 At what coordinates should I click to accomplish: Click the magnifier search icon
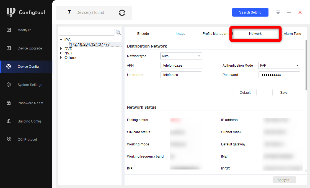coord(118,32)
